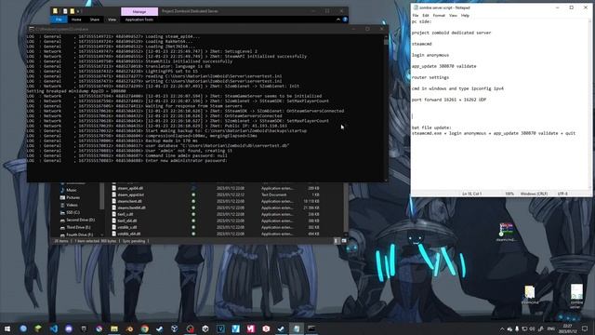Open Help menu in Notepad
The height and width of the screenshot is (335, 595).
(465, 16)
